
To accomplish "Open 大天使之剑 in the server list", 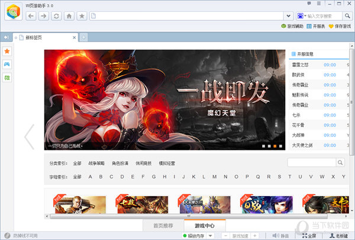I will click(302, 145).
